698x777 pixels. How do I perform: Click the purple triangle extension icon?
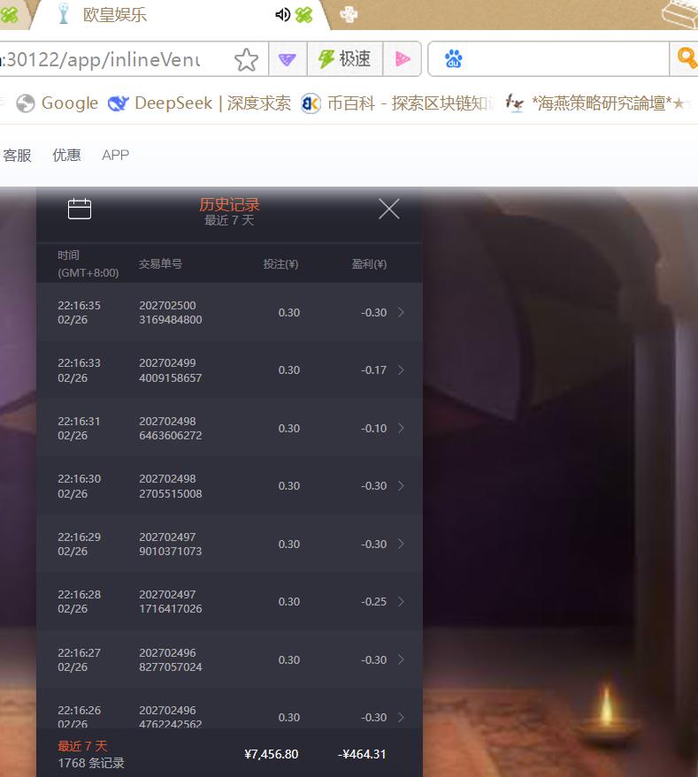[x=288, y=59]
